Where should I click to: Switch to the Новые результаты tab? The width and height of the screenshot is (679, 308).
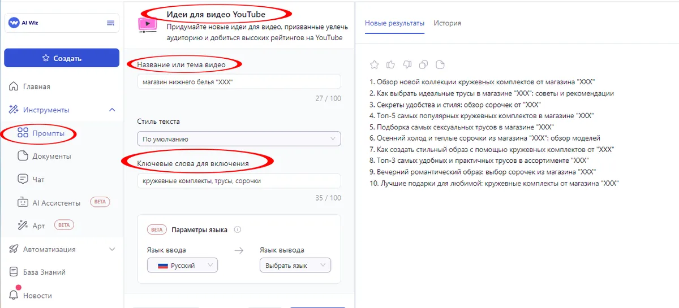click(x=394, y=23)
